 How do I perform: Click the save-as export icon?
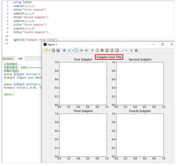tap(58, 51)
